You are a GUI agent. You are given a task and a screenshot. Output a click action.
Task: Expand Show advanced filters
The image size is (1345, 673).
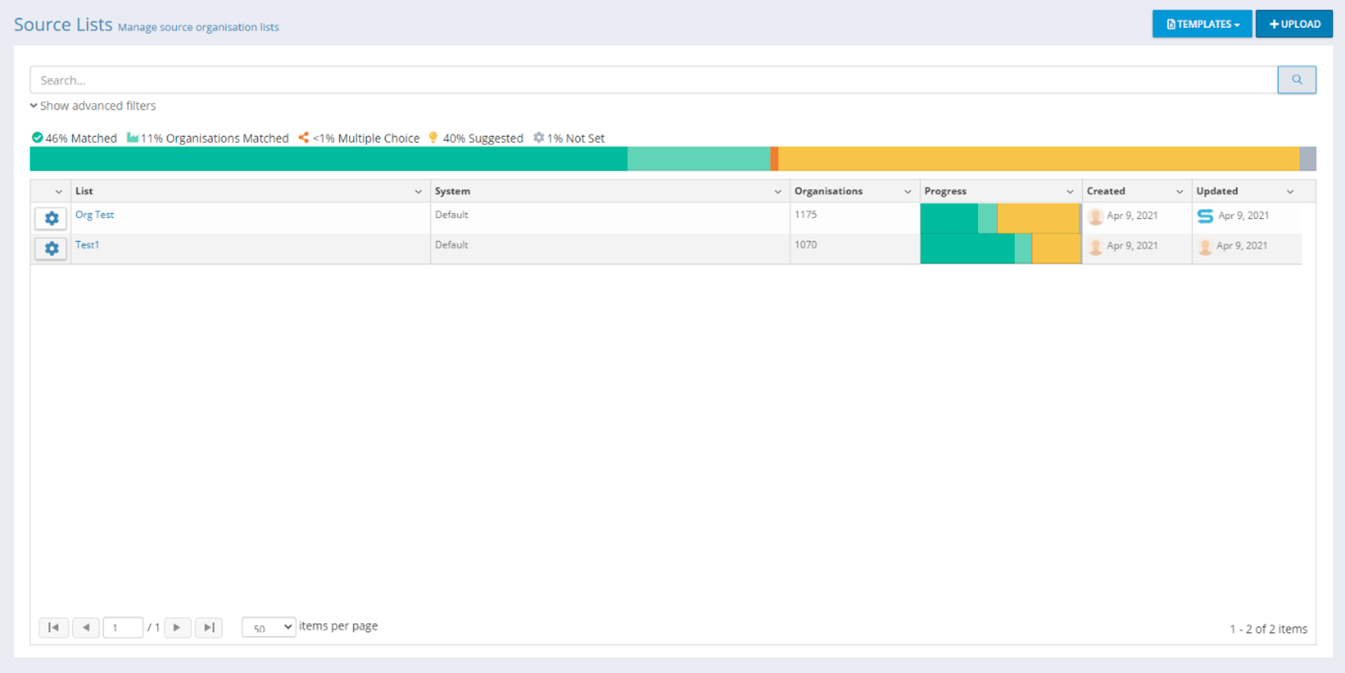coord(93,106)
